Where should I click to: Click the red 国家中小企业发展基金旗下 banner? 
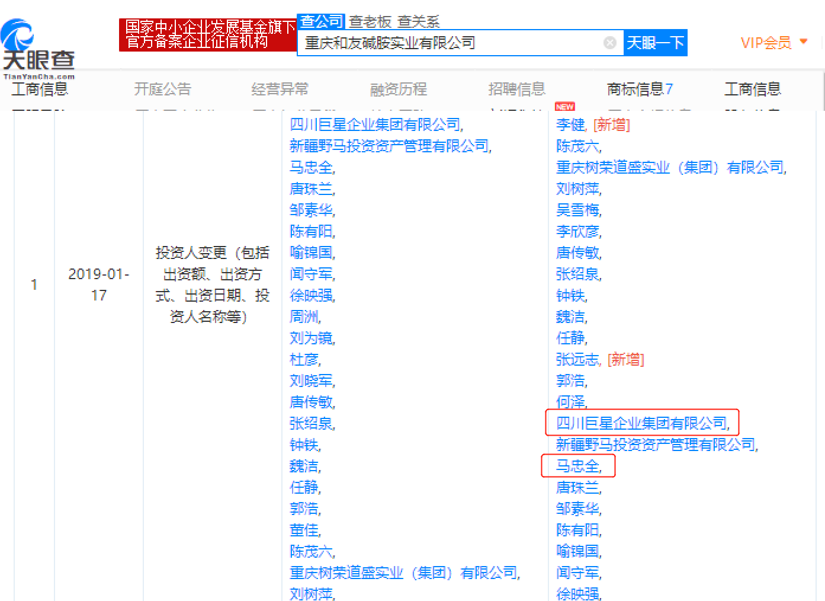click(x=207, y=34)
